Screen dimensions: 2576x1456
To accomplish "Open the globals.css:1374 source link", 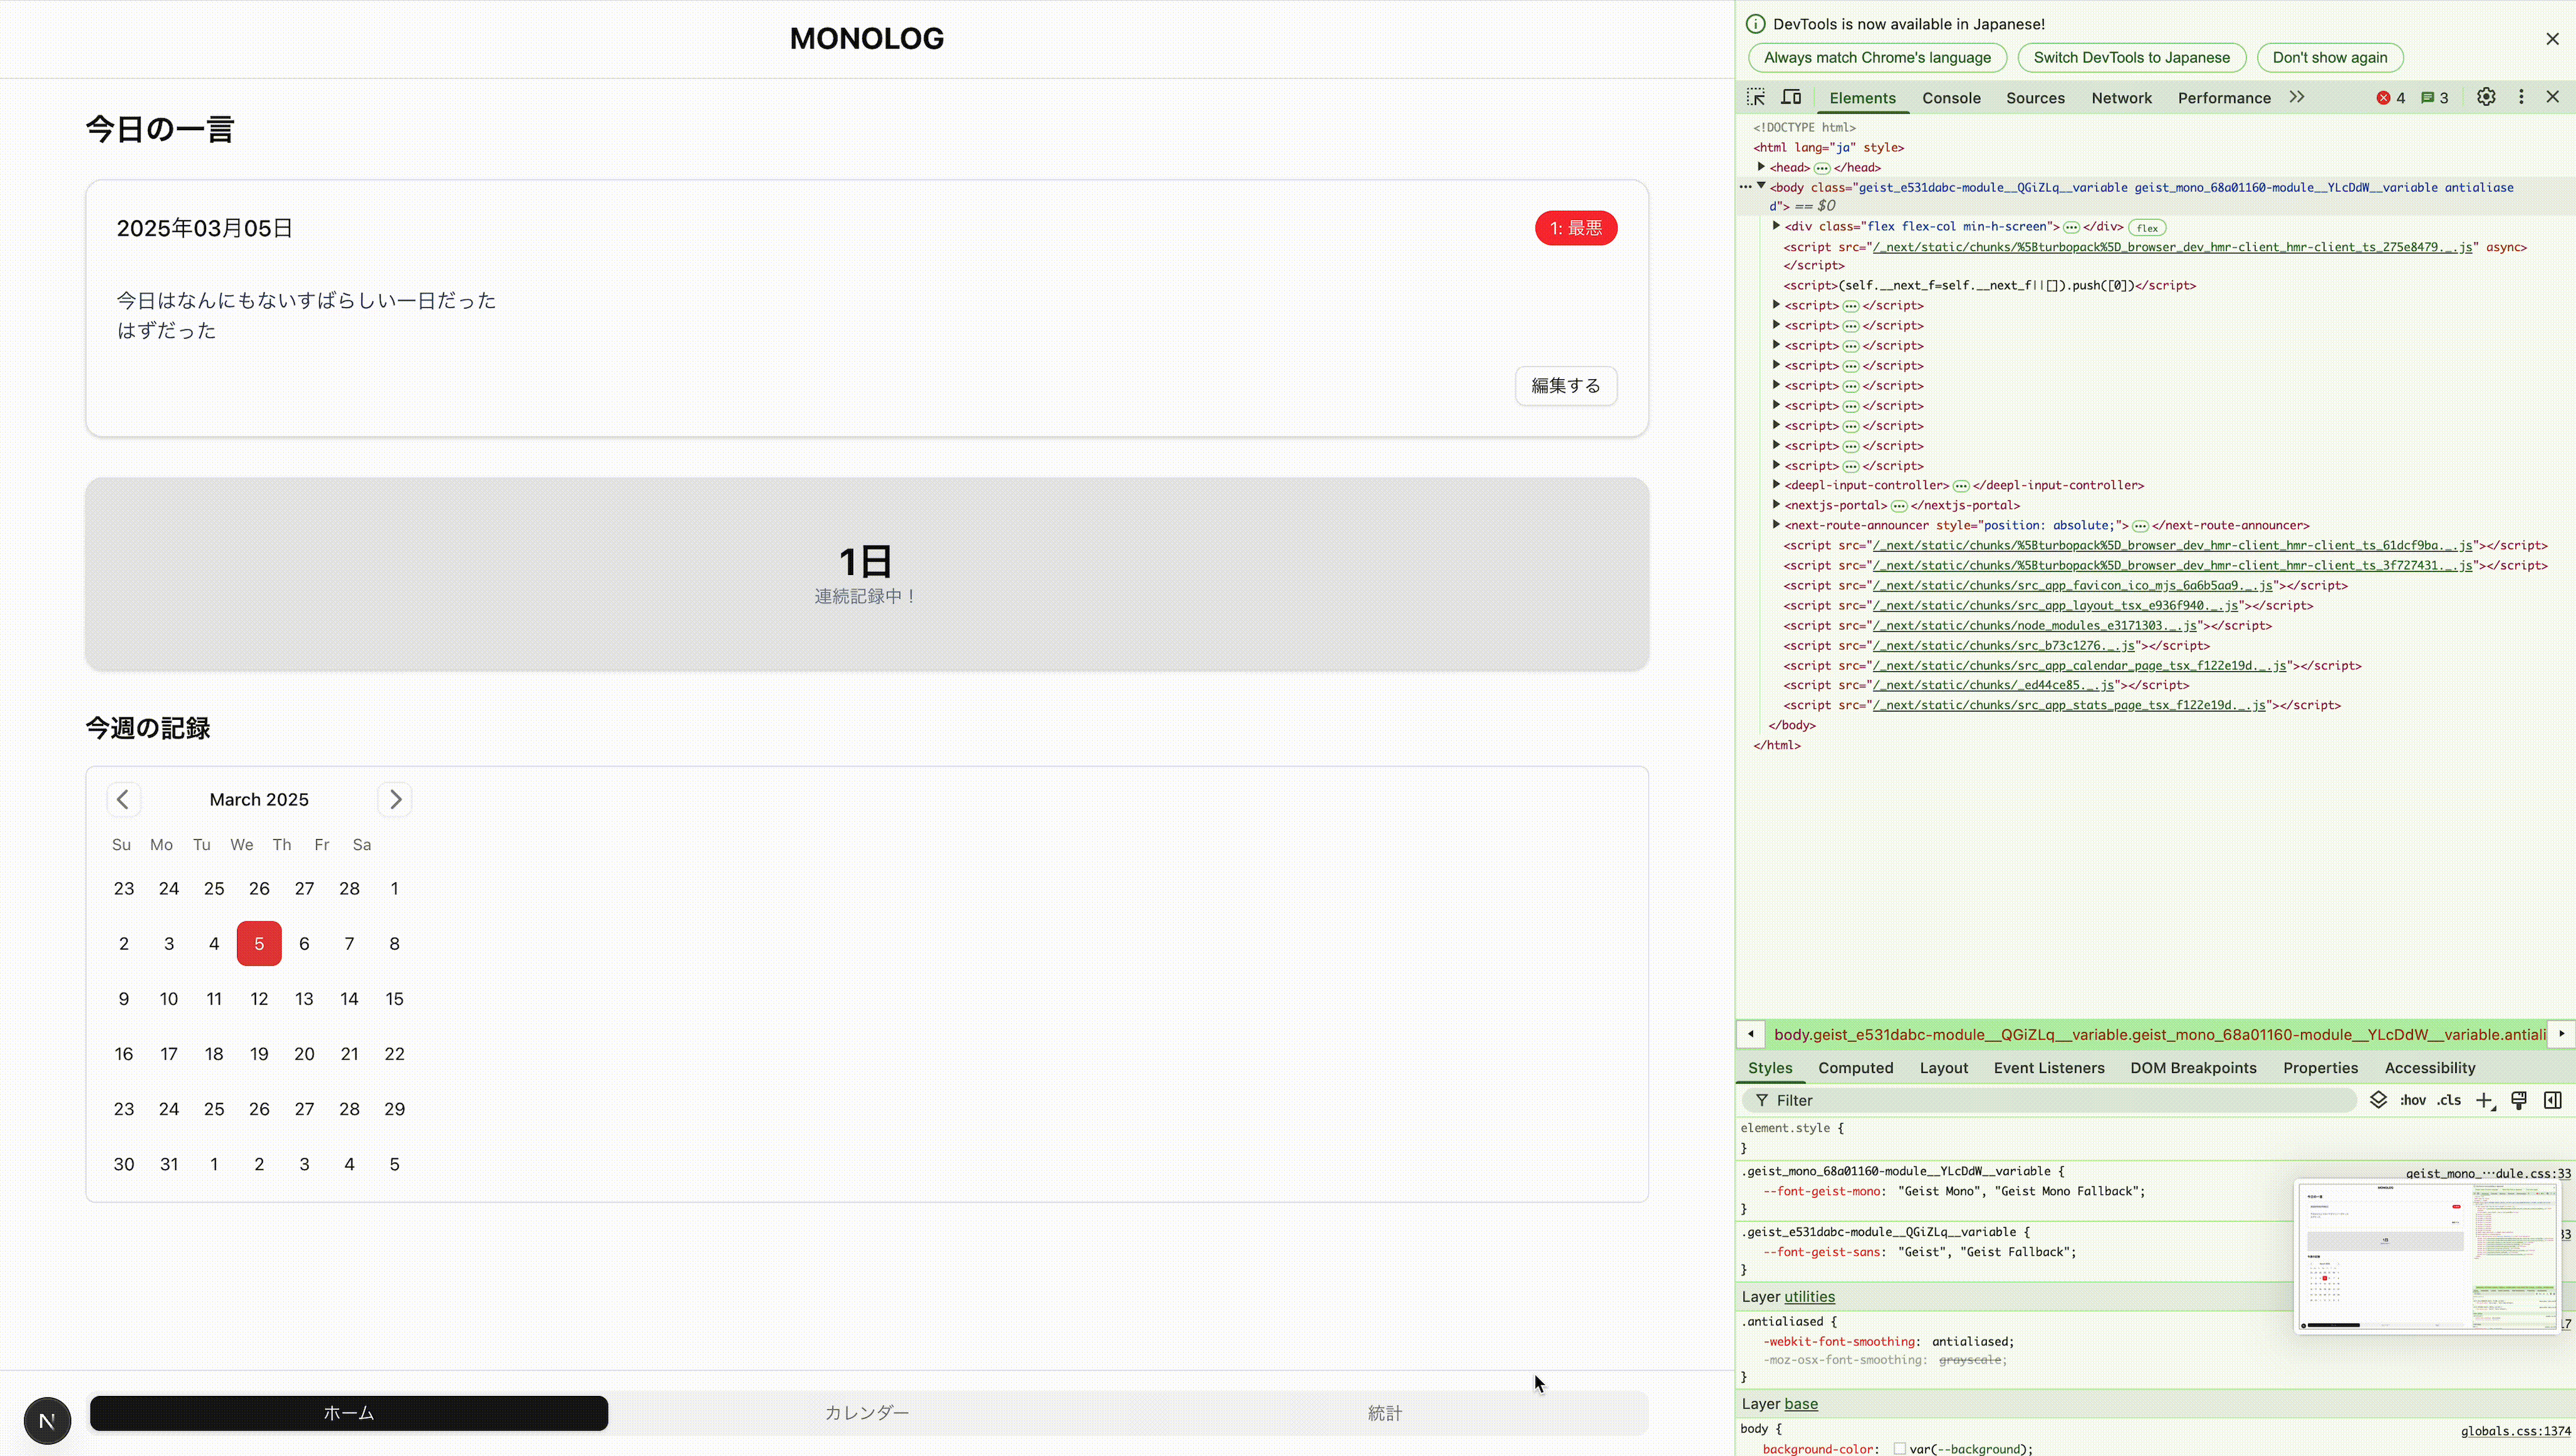I will 2515,1431.
